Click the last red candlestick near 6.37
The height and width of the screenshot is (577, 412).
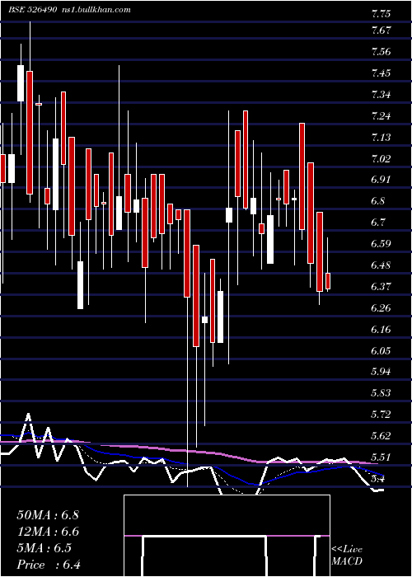pos(328,281)
